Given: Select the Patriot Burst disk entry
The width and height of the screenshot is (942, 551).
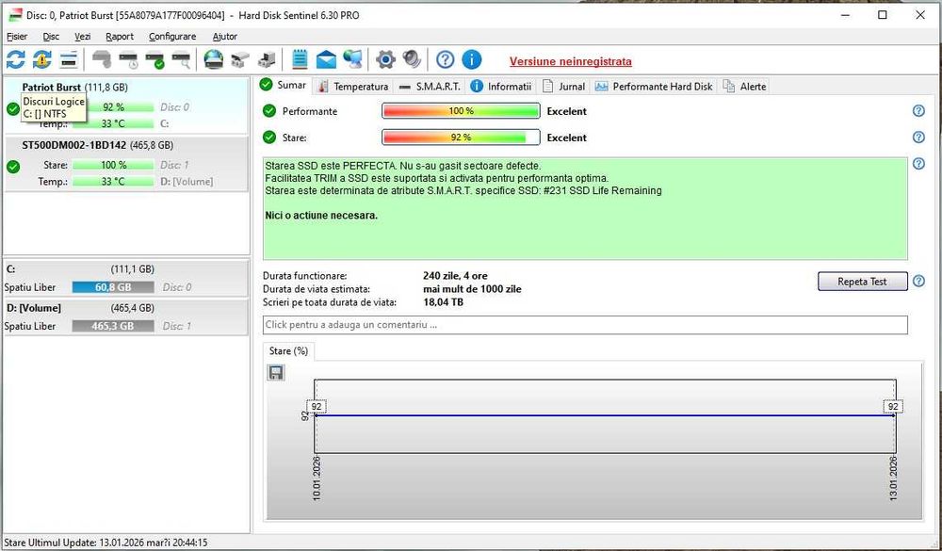Looking at the screenshot, I should click(x=126, y=105).
